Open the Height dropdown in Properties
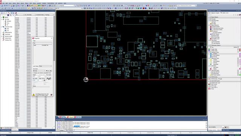241x136 pixels. tap(36, 76)
